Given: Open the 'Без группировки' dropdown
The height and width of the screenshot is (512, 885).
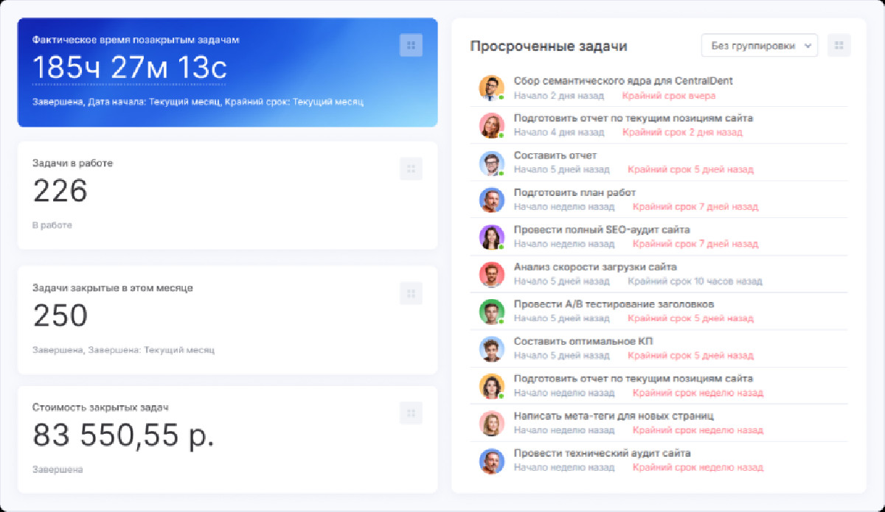Looking at the screenshot, I should point(759,45).
